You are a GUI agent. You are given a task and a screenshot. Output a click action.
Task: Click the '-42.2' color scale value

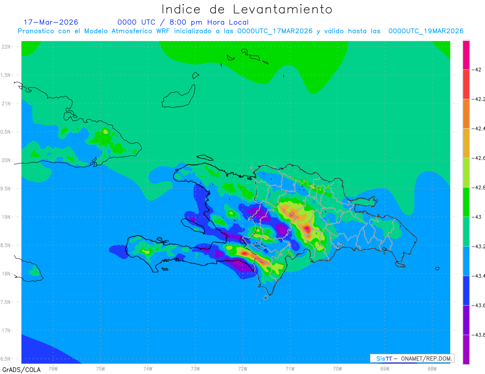coord(479,99)
